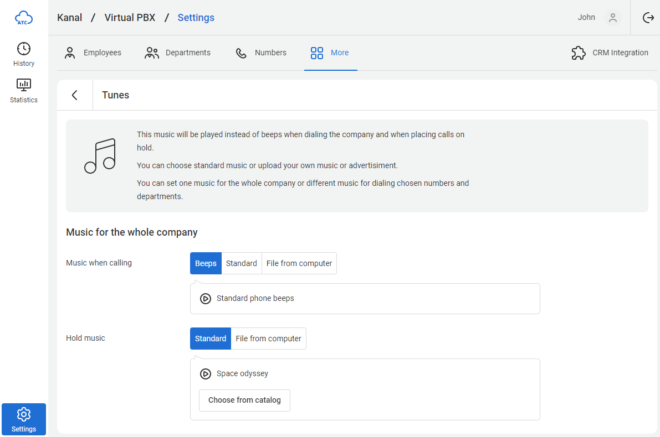The height and width of the screenshot is (437, 660).
Task: Select Standard for music when calling
Action: pyautogui.click(x=241, y=263)
